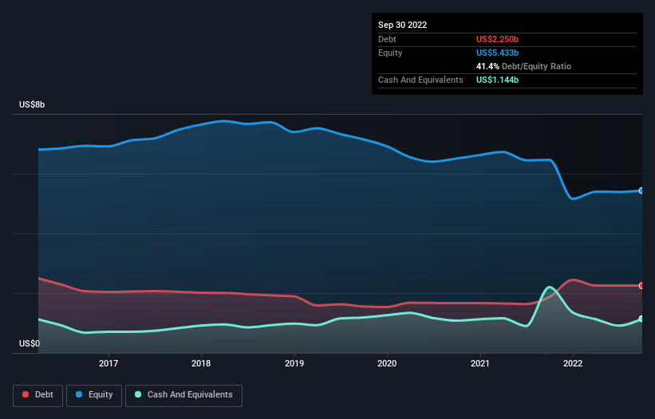Click the 2019 x-axis label
The image size is (655, 419).
pos(294,363)
